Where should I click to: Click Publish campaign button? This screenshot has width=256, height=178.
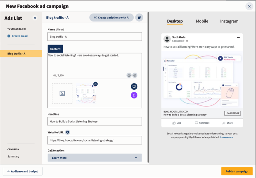(x=237, y=171)
